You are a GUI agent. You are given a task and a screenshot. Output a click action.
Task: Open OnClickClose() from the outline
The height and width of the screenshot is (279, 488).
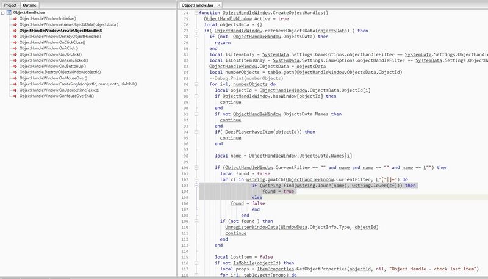coord(52,42)
